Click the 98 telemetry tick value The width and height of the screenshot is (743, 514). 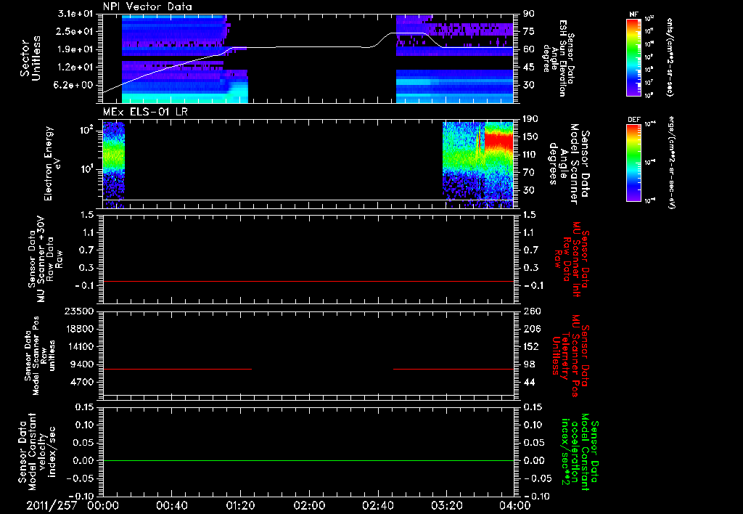pos(528,364)
